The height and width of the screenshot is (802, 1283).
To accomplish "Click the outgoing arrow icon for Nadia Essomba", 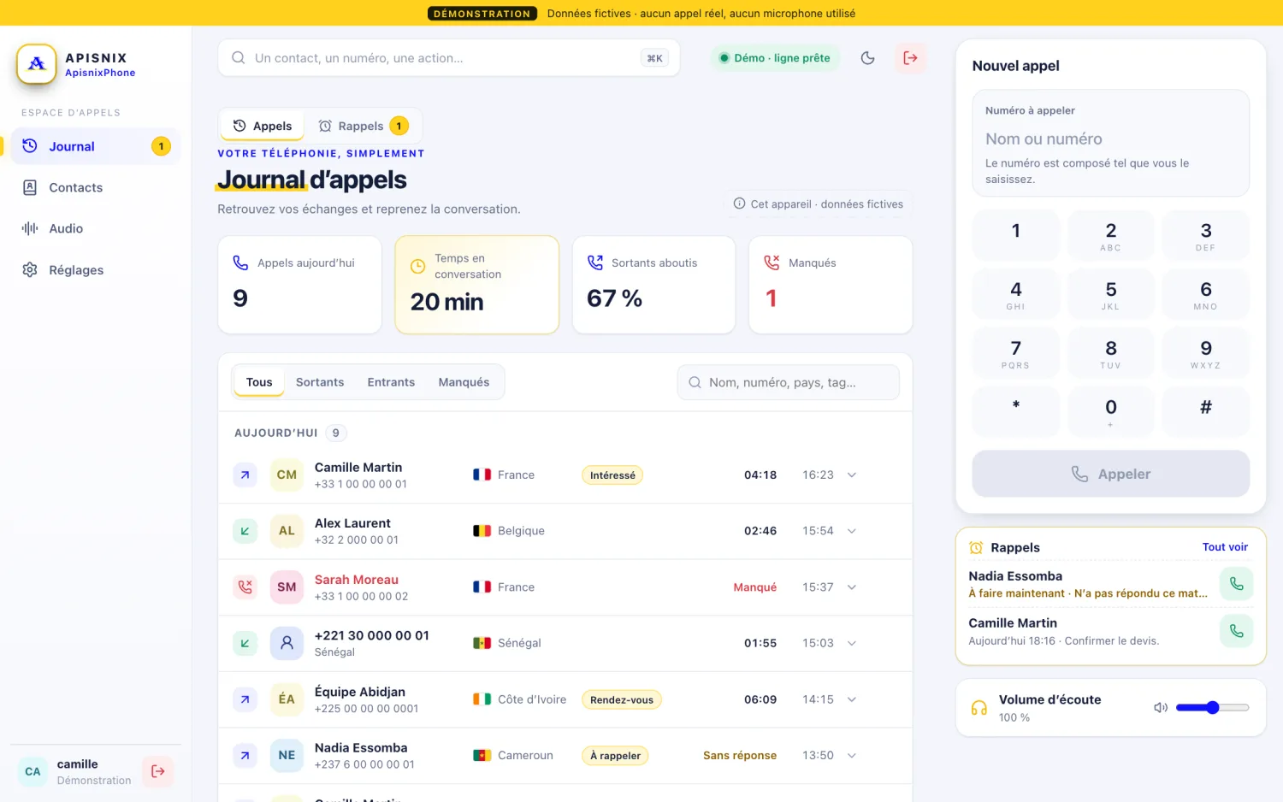I will point(245,755).
